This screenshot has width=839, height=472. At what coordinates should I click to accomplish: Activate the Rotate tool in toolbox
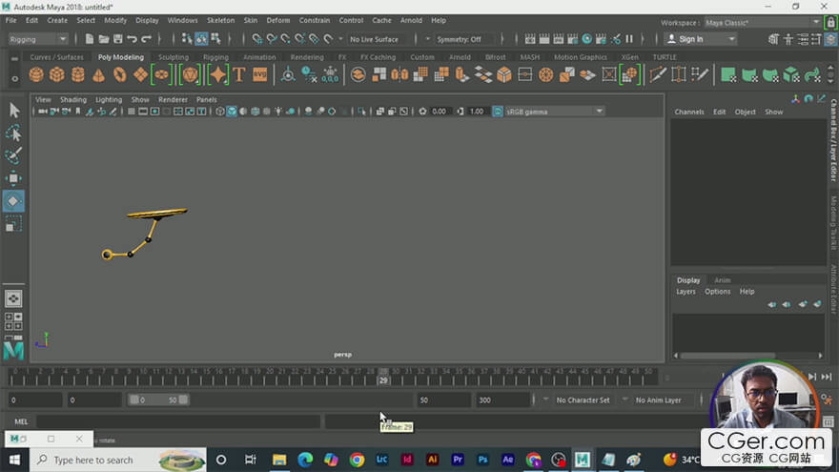(x=13, y=201)
